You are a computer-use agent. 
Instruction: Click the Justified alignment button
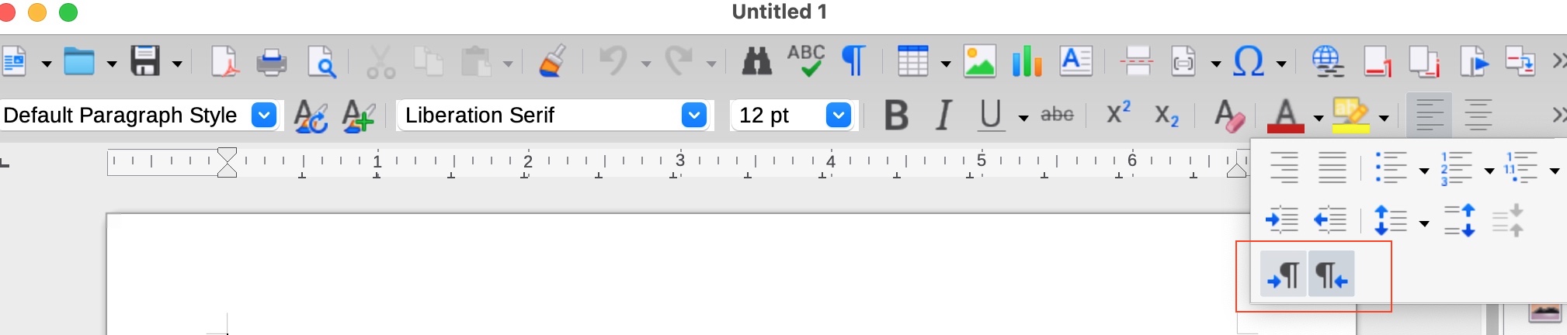tap(1332, 167)
